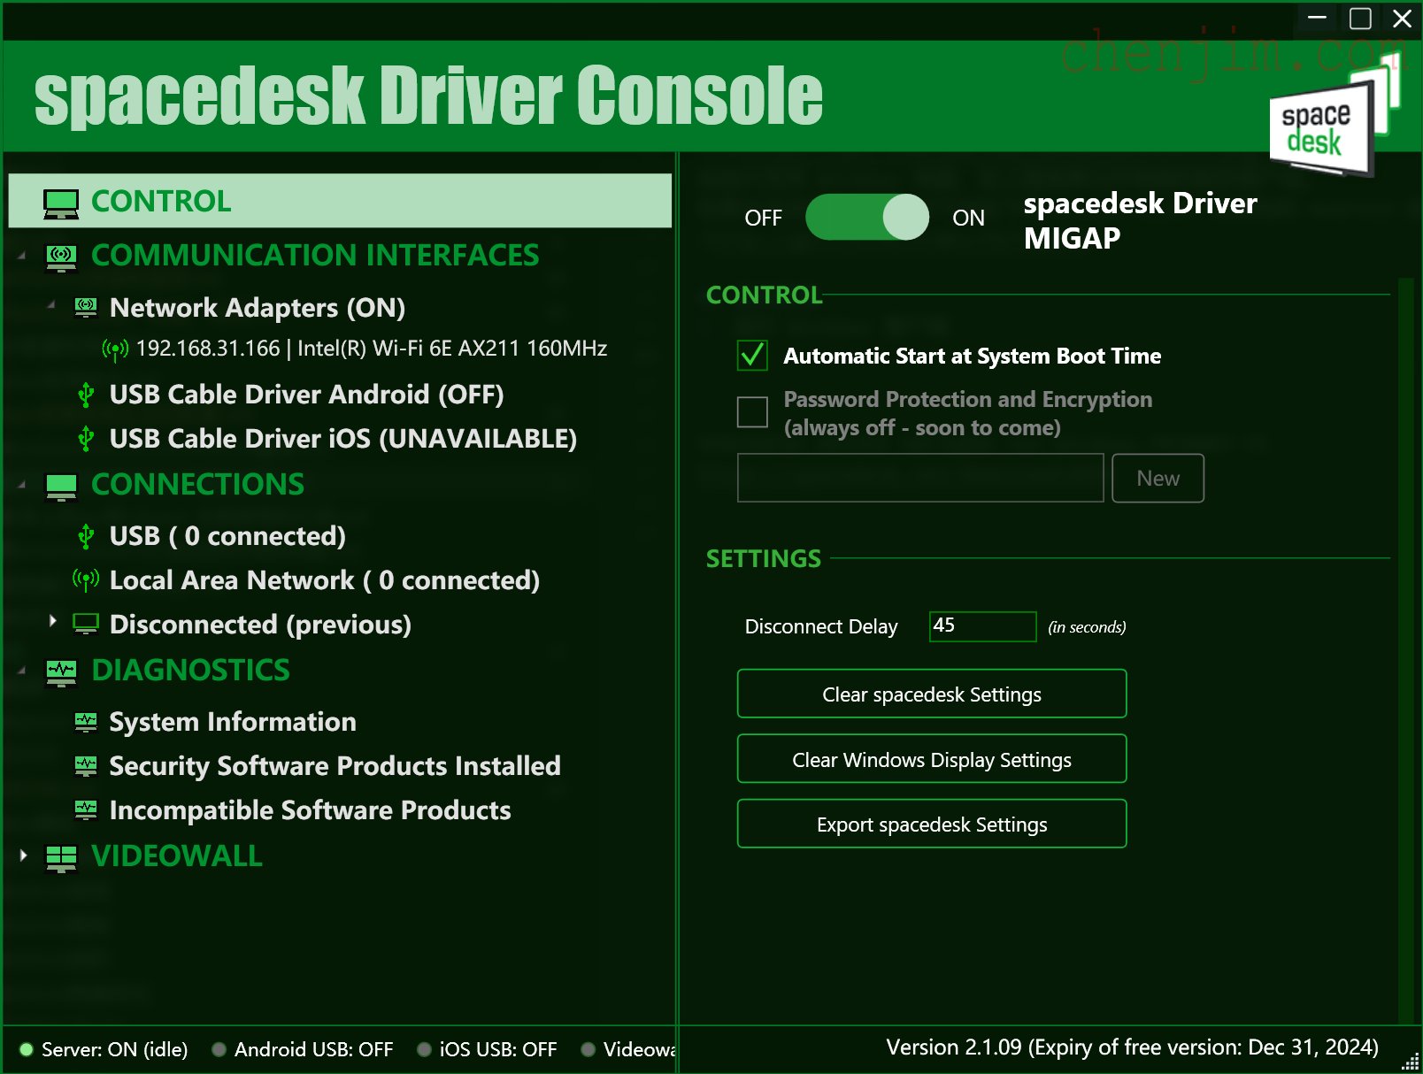Click the Server: ON (idle) status text

click(x=115, y=1050)
